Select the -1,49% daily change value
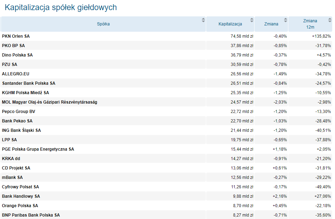This screenshot has height=219, width=335. tap(280, 74)
